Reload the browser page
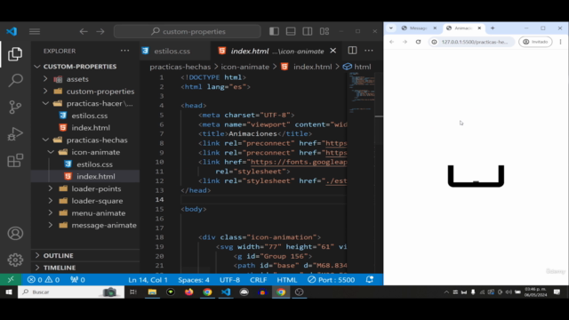Image resolution: width=569 pixels, height=320 pixels. [418, 42]
